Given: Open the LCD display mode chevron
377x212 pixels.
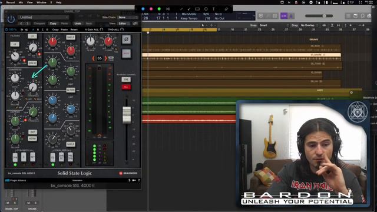Looking at the screenshot, I should pos(254,16).
